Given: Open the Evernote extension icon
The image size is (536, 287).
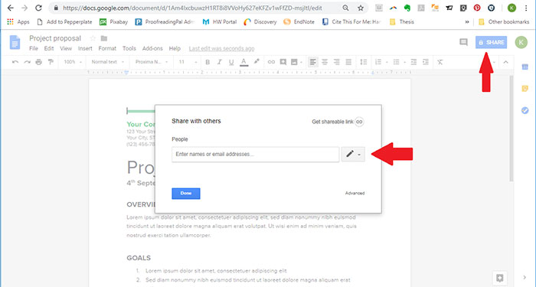Looking at the screenshot, I should 407,8.
